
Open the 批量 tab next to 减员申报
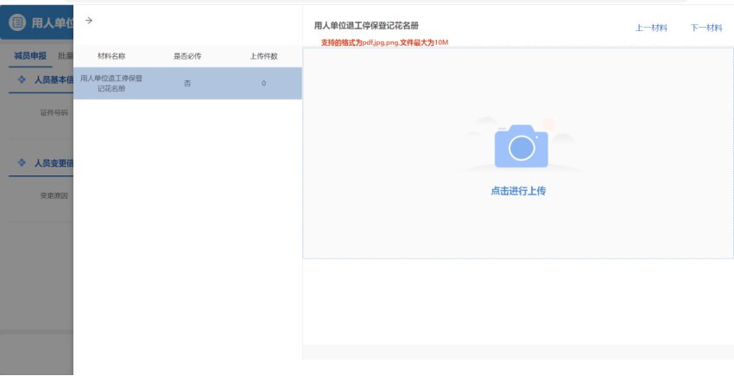(65, 56)
